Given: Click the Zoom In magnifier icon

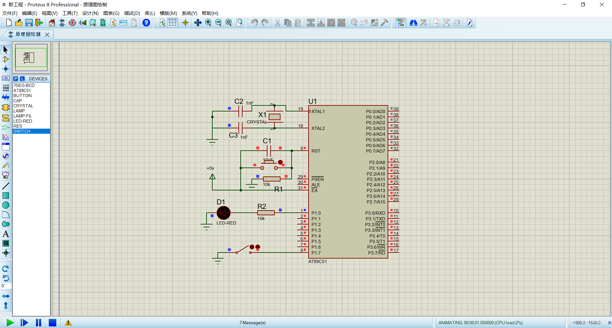Looking at the screenshot, I should click(208, 23).
